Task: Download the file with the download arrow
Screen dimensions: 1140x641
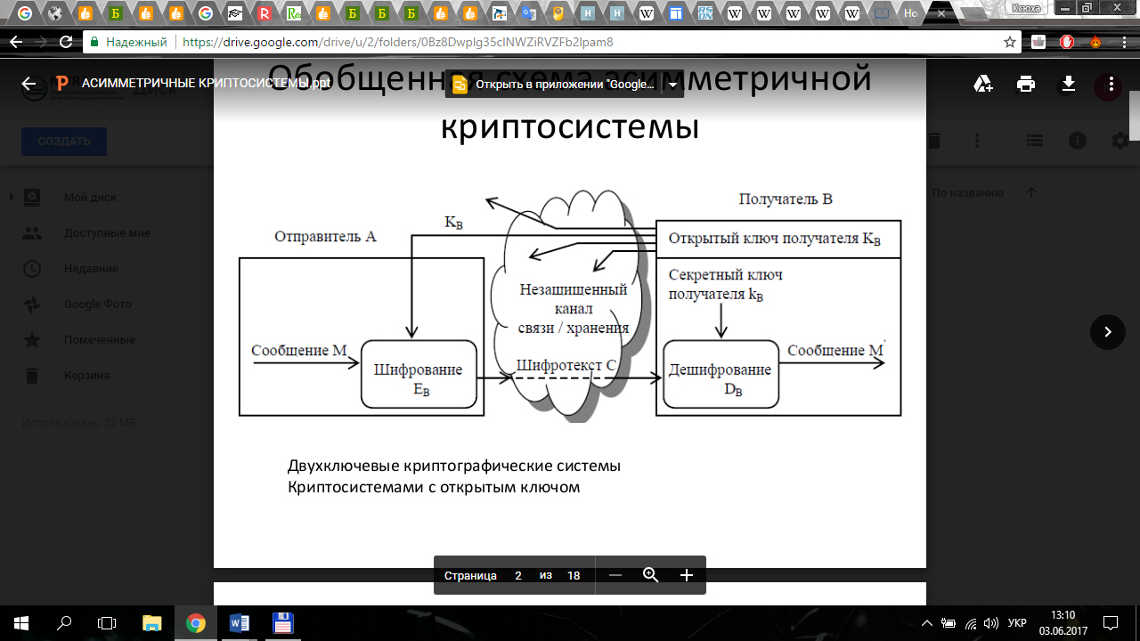Action: pyautogui.click(x=1069, y=84)
